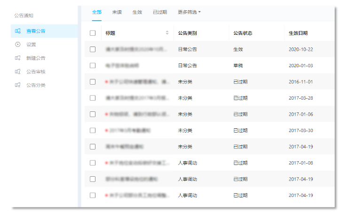Click the 公告审核 icon in sidebar
This screenshot has height=212, width=340.
click(x=18, y=72)
